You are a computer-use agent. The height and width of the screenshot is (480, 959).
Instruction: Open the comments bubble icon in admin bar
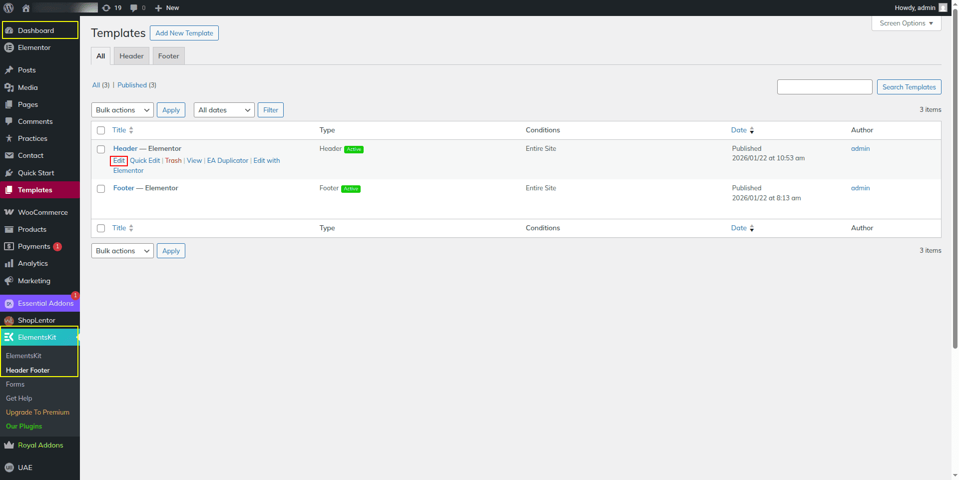pyautogui.click(x=134, y=8)
